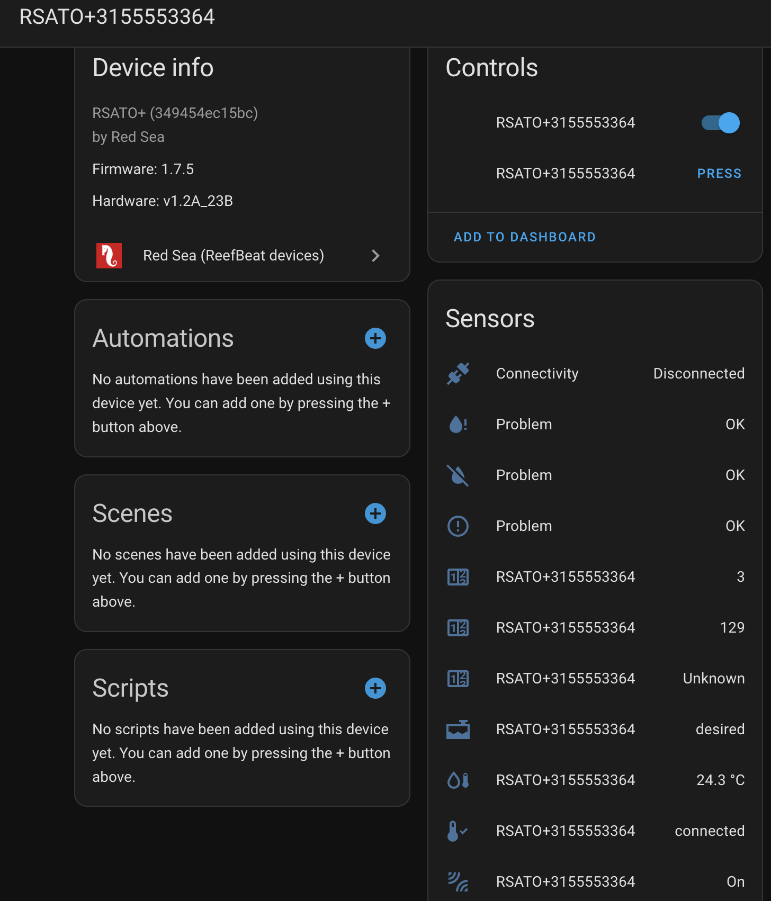This screenshot has height=901, width=771.
Task: Click the crossed-out water drop Problem icon
Action: 458,475
